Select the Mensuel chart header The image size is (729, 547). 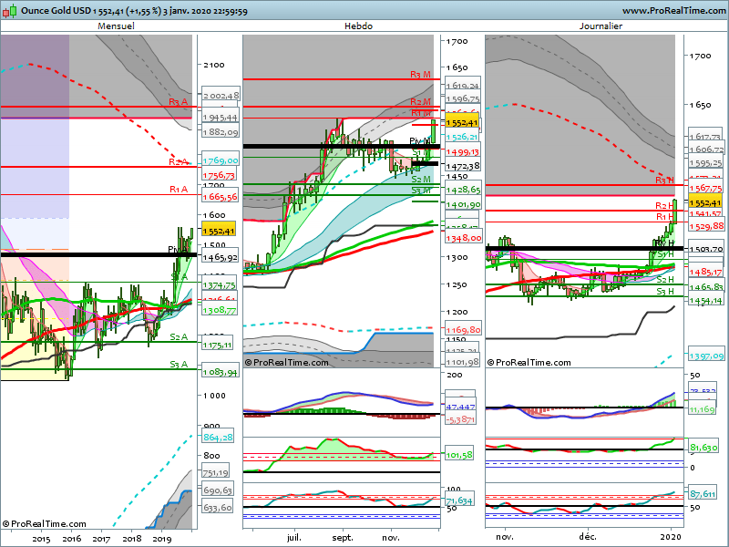point(116,26)
